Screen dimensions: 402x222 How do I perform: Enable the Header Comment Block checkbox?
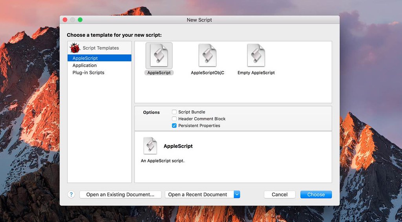[174, 119]
